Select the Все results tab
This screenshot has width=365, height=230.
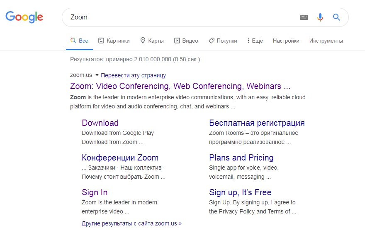point(79,41)
